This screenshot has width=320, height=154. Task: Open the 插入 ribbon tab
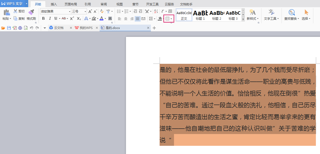(54, 4)
